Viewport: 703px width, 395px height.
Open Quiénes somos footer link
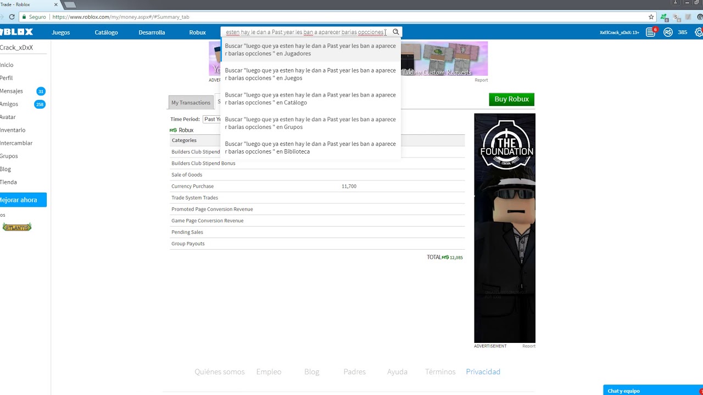coord(220,372)
